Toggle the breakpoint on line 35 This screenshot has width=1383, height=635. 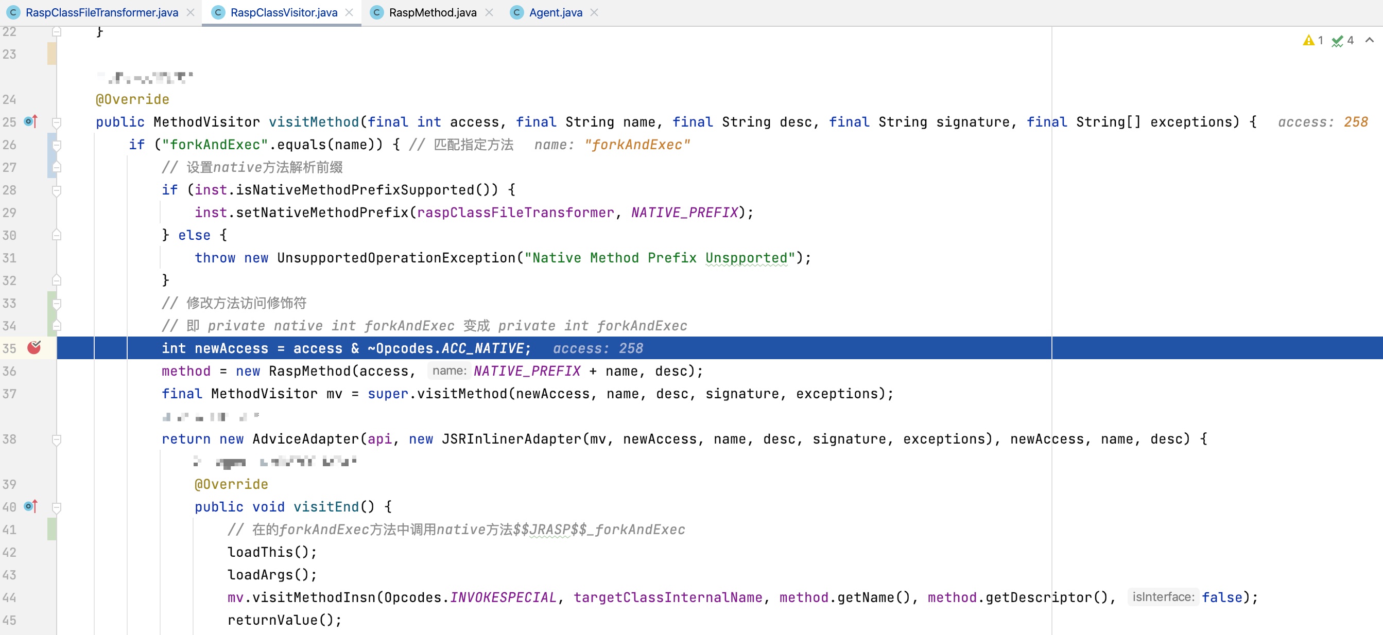coord(34,348)
